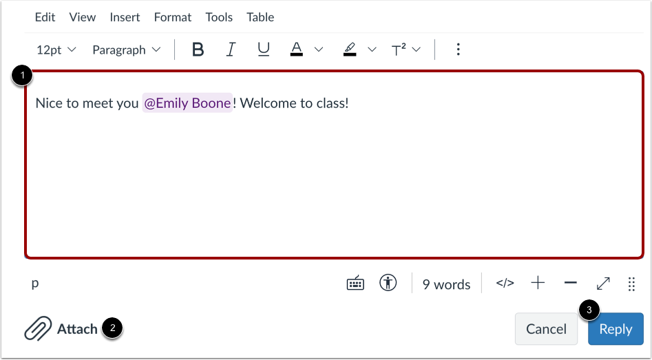652x360 pixels.
Task: Click the editor resize handle dots
Action: point(631,284)
